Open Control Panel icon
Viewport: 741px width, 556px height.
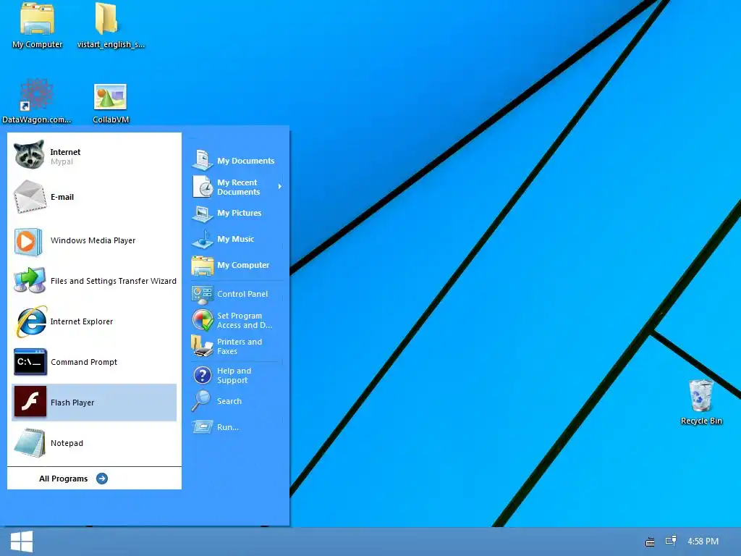(203, 295)
